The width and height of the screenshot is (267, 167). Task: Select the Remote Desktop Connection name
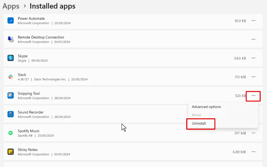[x=41, y=37]
